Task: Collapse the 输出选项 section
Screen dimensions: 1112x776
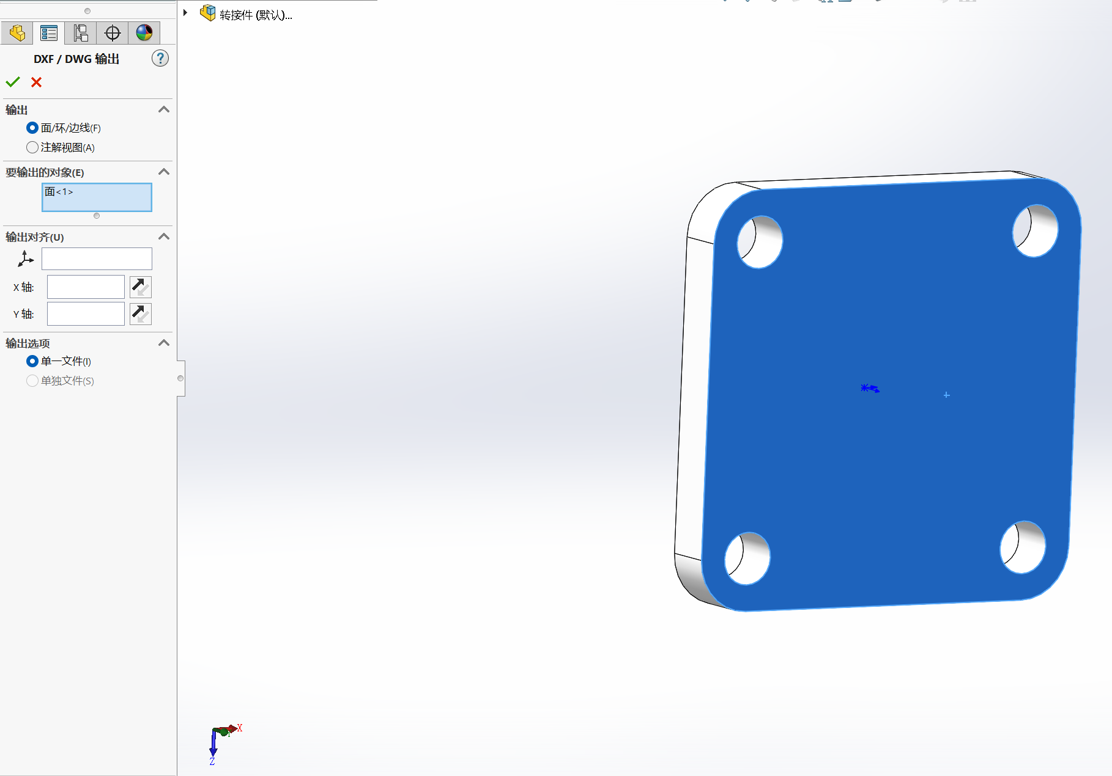Action: (x=164, y=343)
